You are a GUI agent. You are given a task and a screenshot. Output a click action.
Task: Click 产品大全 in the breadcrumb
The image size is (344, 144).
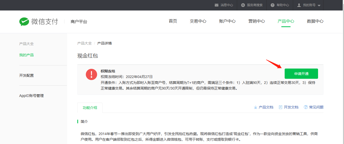(x=85, y=43)
